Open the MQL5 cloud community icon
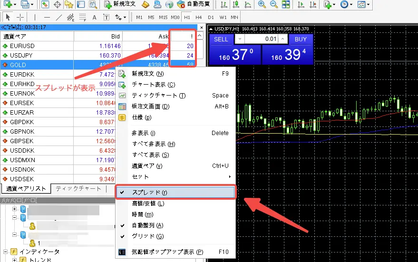The width and height of the screenshot is (418, 262). (x=157, y=4)
